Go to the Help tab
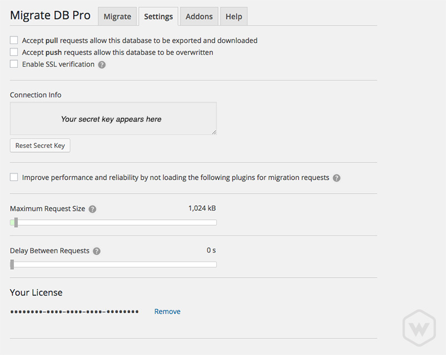Screen dimensions: 446x355 click(234, 17)
